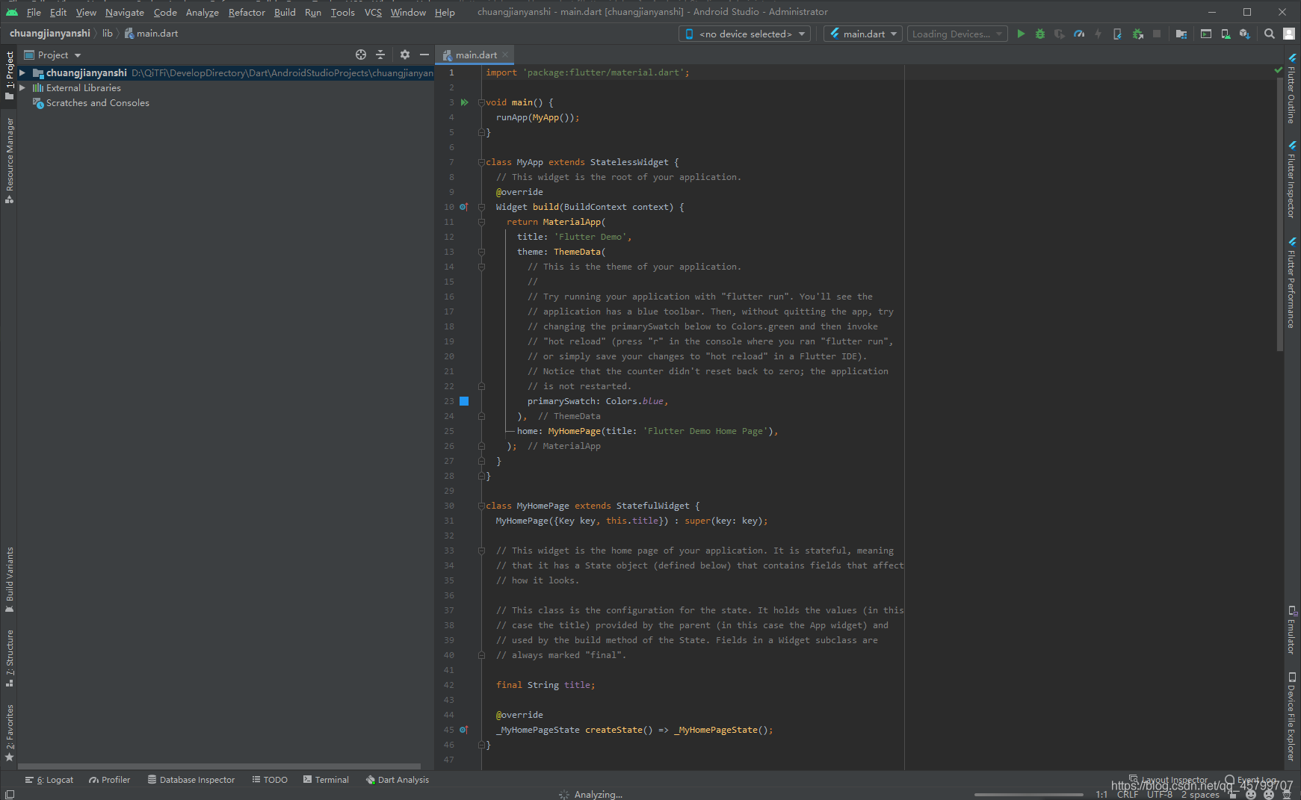This screenshot has height=800, width=1301.
Task: Open the VCS menu
Action: (x=373, y=12)
